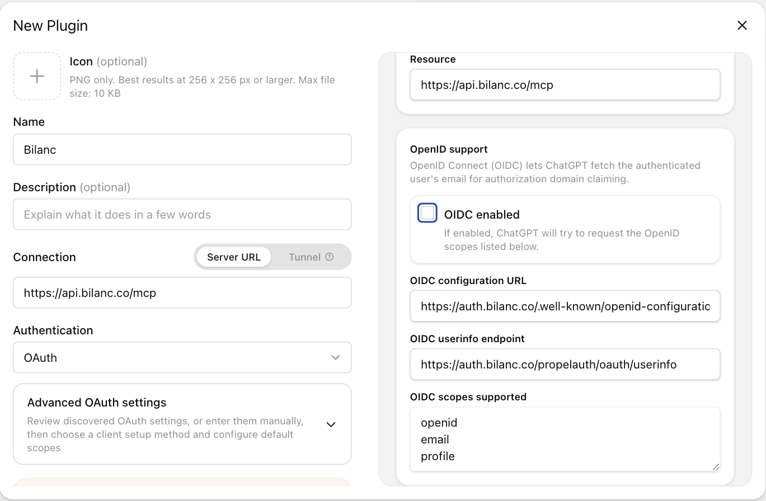Screen dimensions: 766x501
Task: Click the Advanced OAuth settings heading
Action: point(97,403)
